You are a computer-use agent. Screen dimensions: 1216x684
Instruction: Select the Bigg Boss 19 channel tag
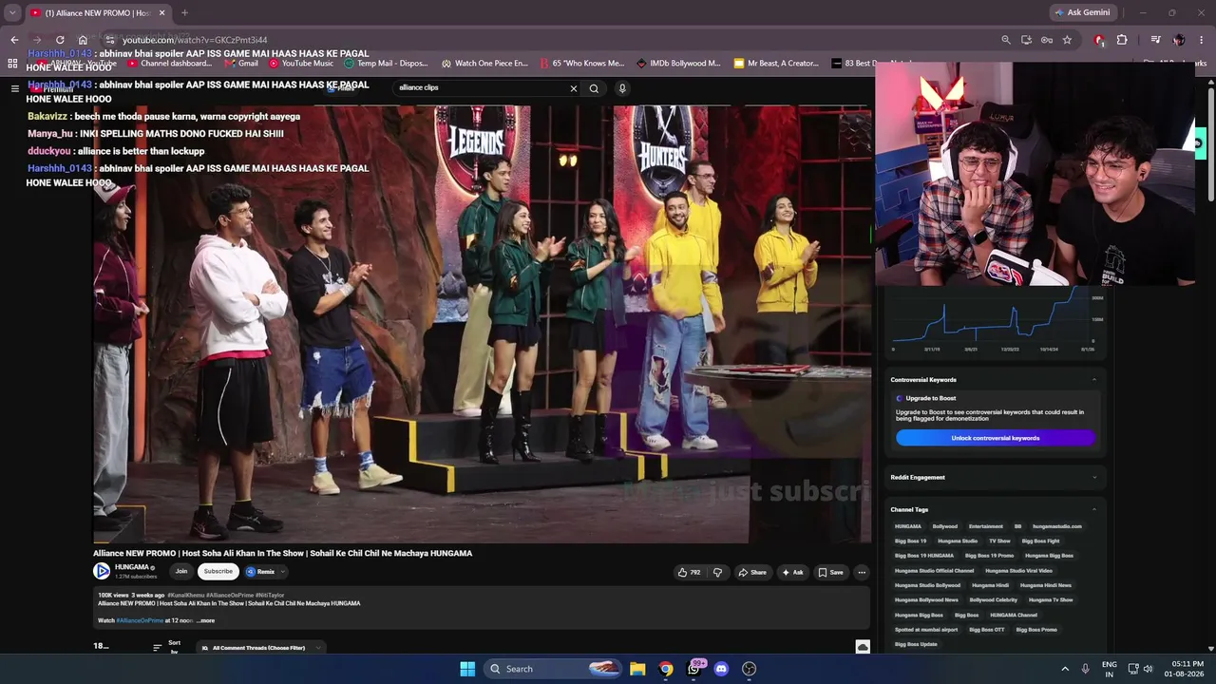910,541
